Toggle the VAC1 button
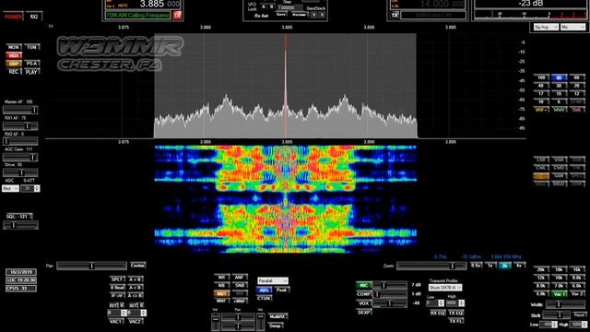This screenshot has width=590, height=332. point(116,322)
